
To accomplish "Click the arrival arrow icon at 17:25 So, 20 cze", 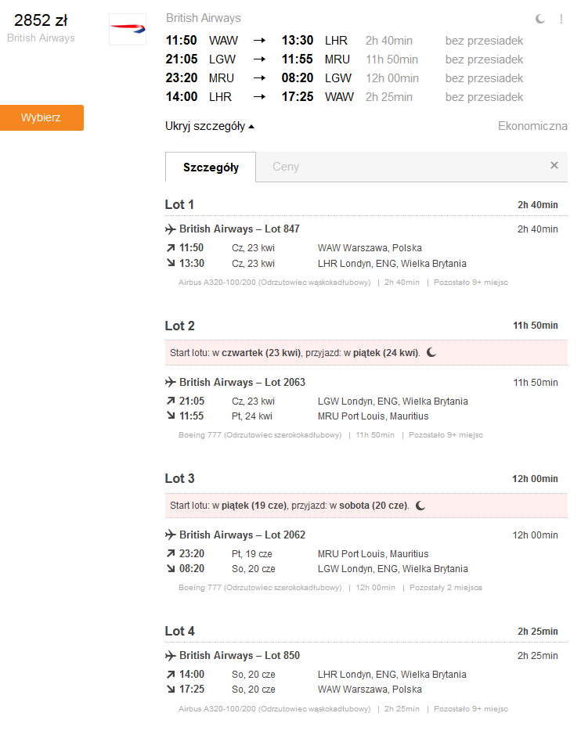I will (x=171, y=689).
